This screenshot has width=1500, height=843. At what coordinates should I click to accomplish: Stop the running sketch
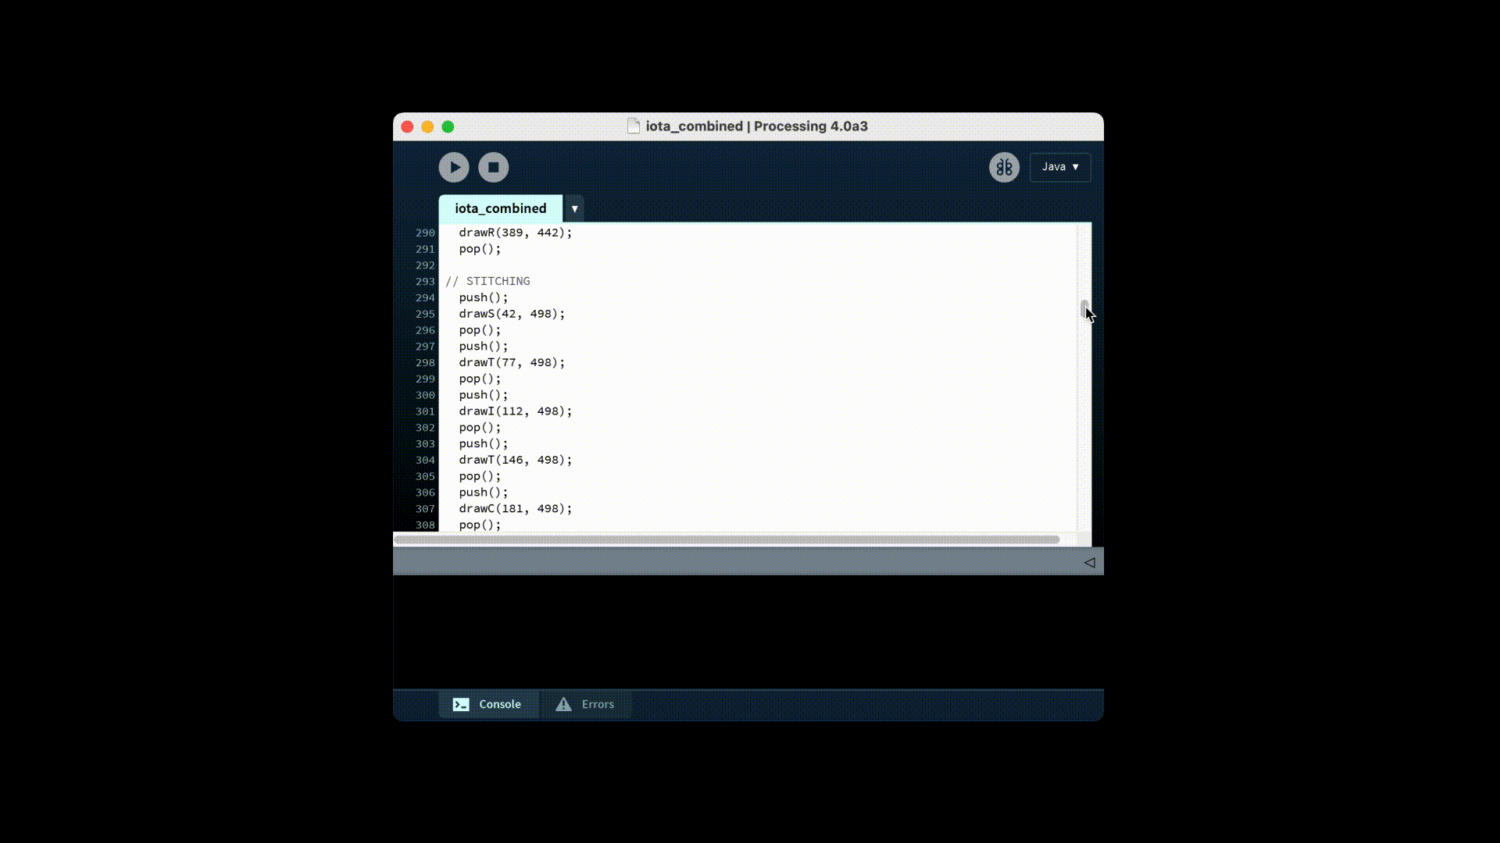point(493,167)
